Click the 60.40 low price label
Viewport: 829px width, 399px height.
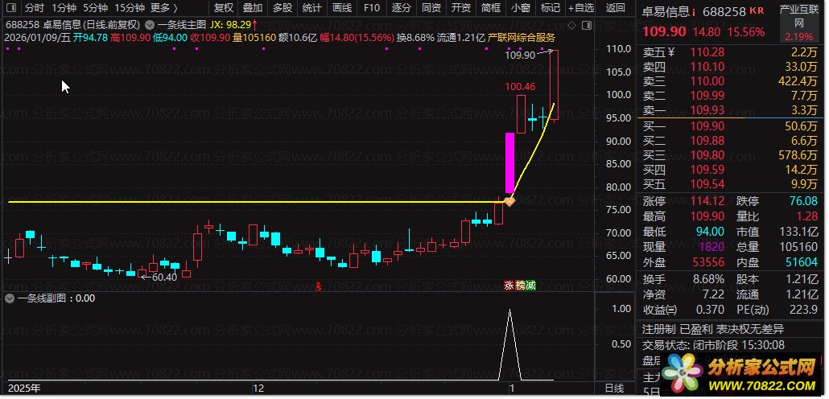click(164, 277)
